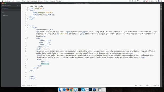Collapse the ul block on line 22
Viewport: 164px width, 92px height.
click(x=28, y=59)
